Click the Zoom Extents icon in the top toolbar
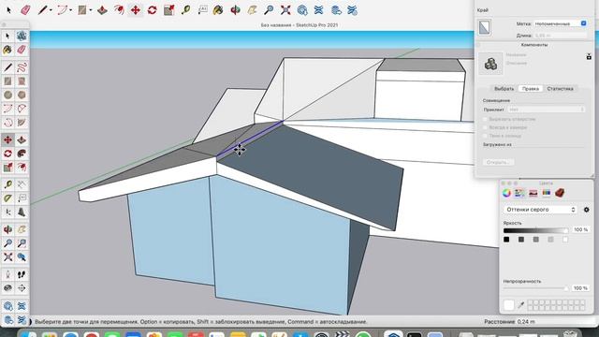 285,10
